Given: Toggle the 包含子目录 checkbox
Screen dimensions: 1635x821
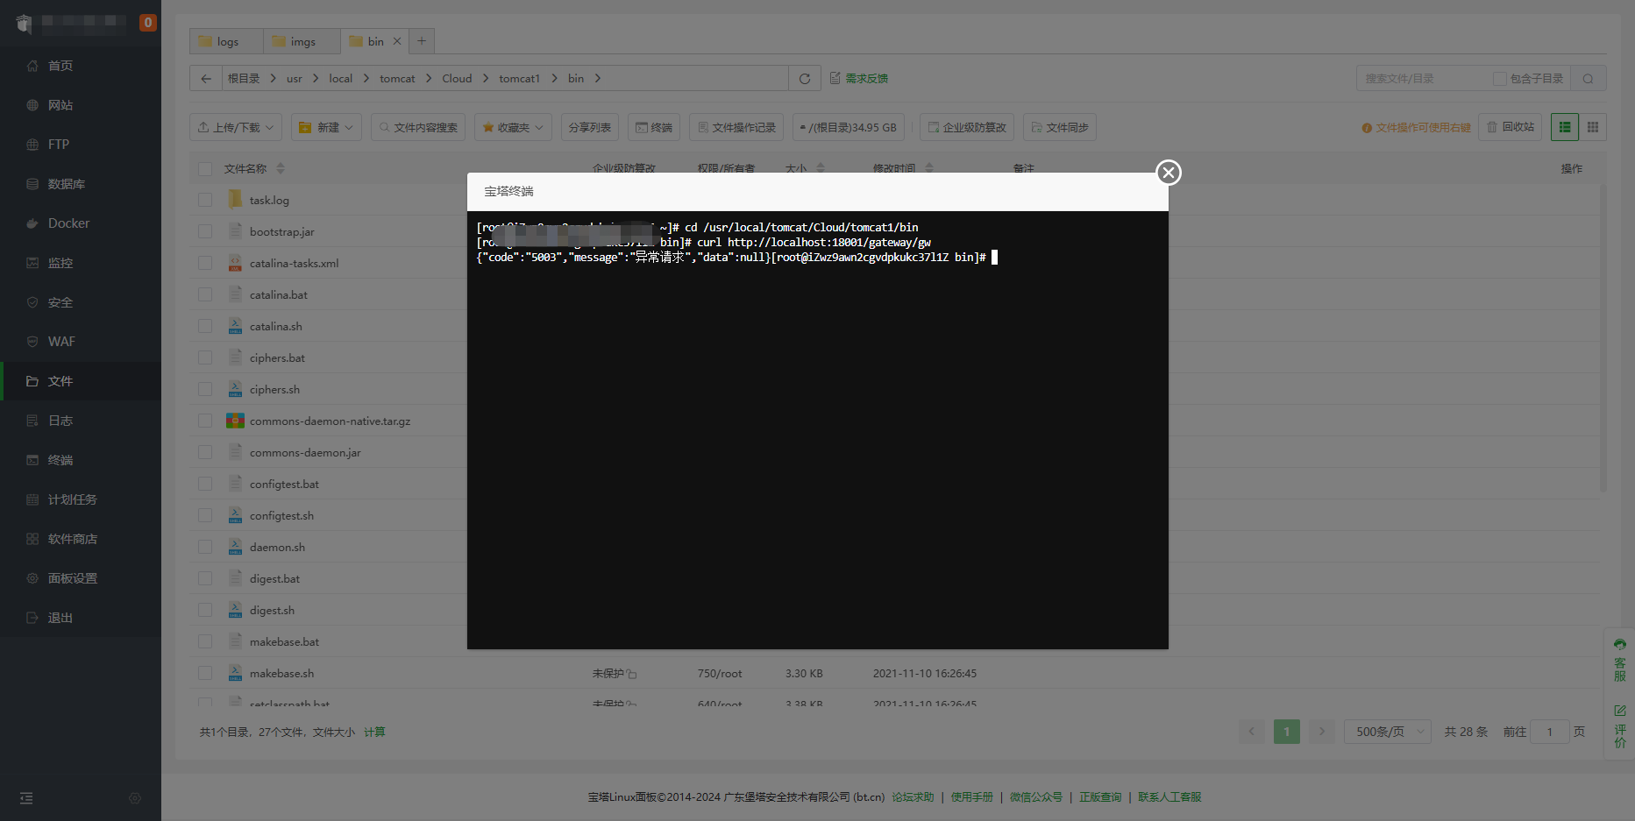Looking at the screenshot, I should click(x=1499, y=79).
